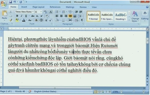The height and width of the screenshot is (95, 150).
Task: Expand the Styles gallery More arrow
Action: click(129, 20)
